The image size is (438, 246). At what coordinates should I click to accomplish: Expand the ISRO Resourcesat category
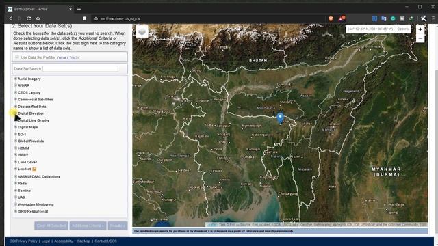click(x=16, y=211)
